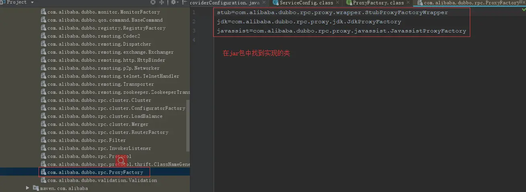Image resolution: width=526 pixels, height=192 pixels.
Task: Click the file icon of exchange.Exchanger
Action: pos(43,52)
